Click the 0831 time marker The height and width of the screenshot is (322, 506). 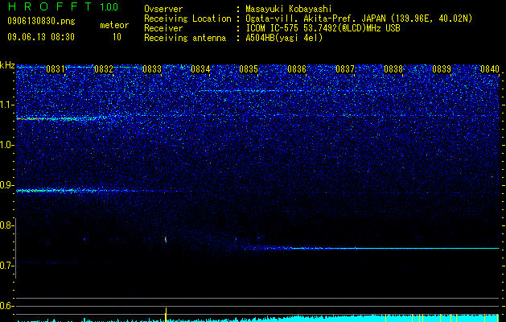coord(56,69)
